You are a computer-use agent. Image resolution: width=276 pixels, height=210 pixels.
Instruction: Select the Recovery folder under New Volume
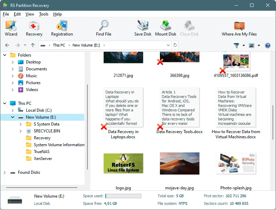[42, 138]
